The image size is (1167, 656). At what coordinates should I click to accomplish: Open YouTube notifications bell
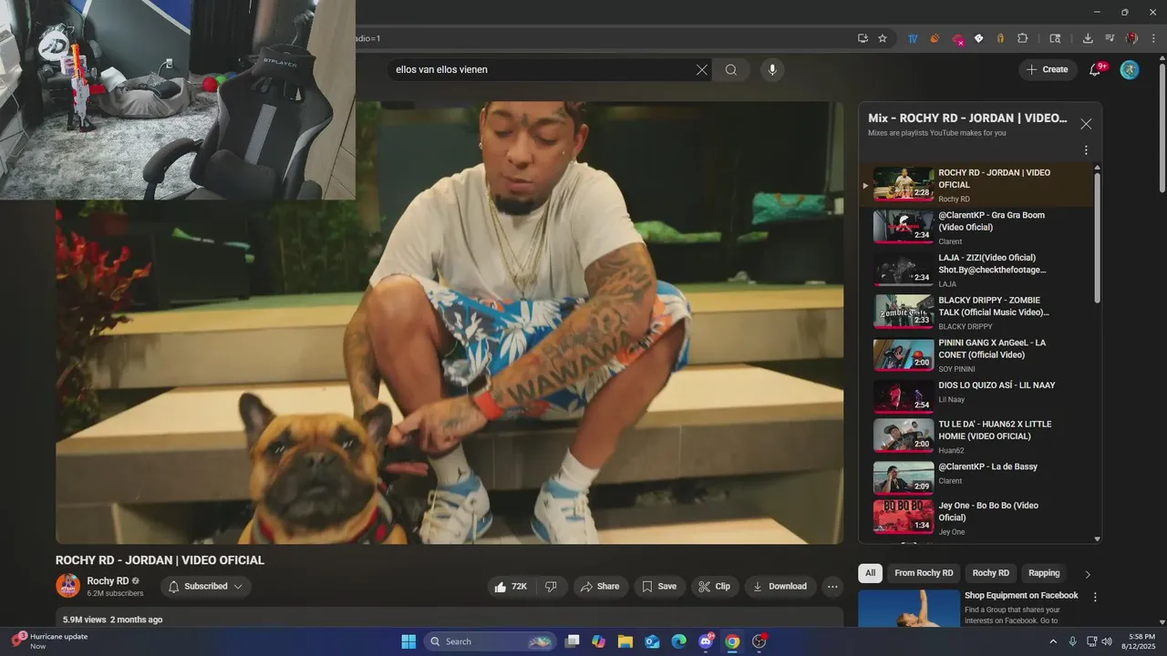pos(1095,70)
